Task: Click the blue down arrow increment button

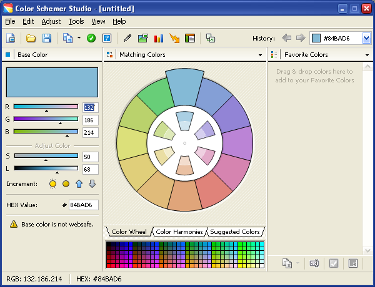Action: pos(92,184)
